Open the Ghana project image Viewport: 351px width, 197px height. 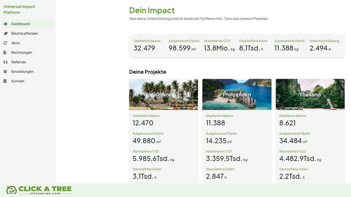tap(163, 94)
